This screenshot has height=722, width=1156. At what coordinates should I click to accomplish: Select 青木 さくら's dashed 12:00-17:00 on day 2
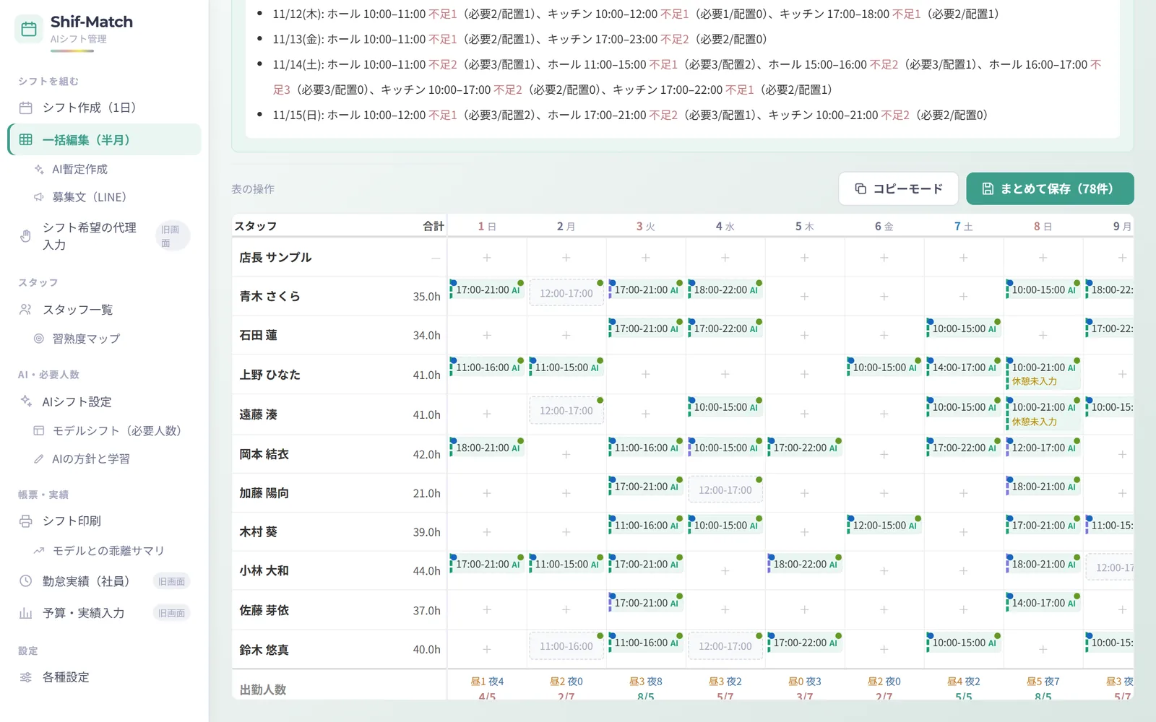pyautogui.click(x=566, y=293)
